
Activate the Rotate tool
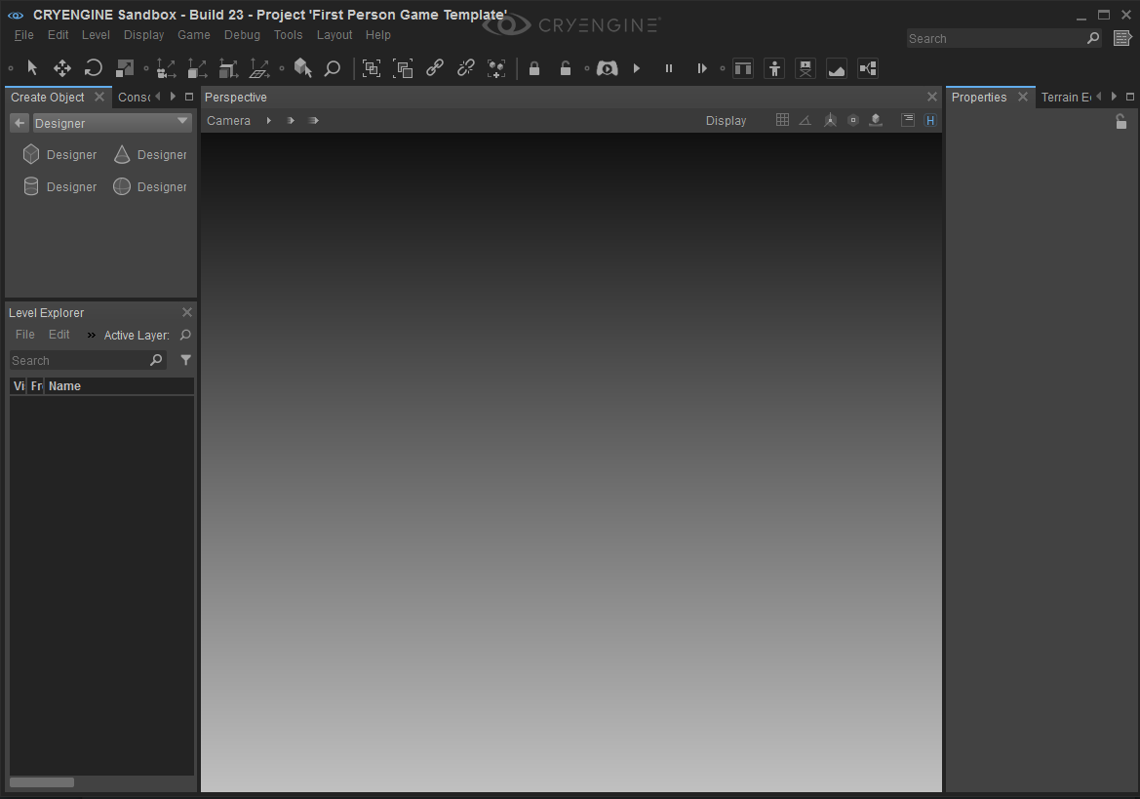pyautogui.click(x=93, y=68)
